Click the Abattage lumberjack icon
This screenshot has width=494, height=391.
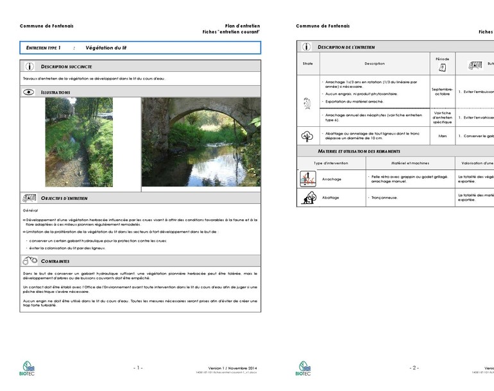[x=309, y=197]
